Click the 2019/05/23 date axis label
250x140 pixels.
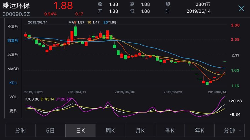173,92
